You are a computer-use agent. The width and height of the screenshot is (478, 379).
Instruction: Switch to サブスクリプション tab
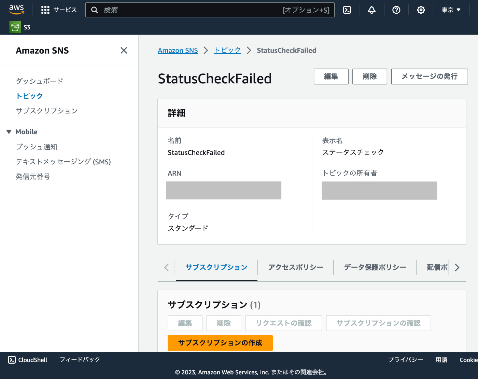pos(216,268)
